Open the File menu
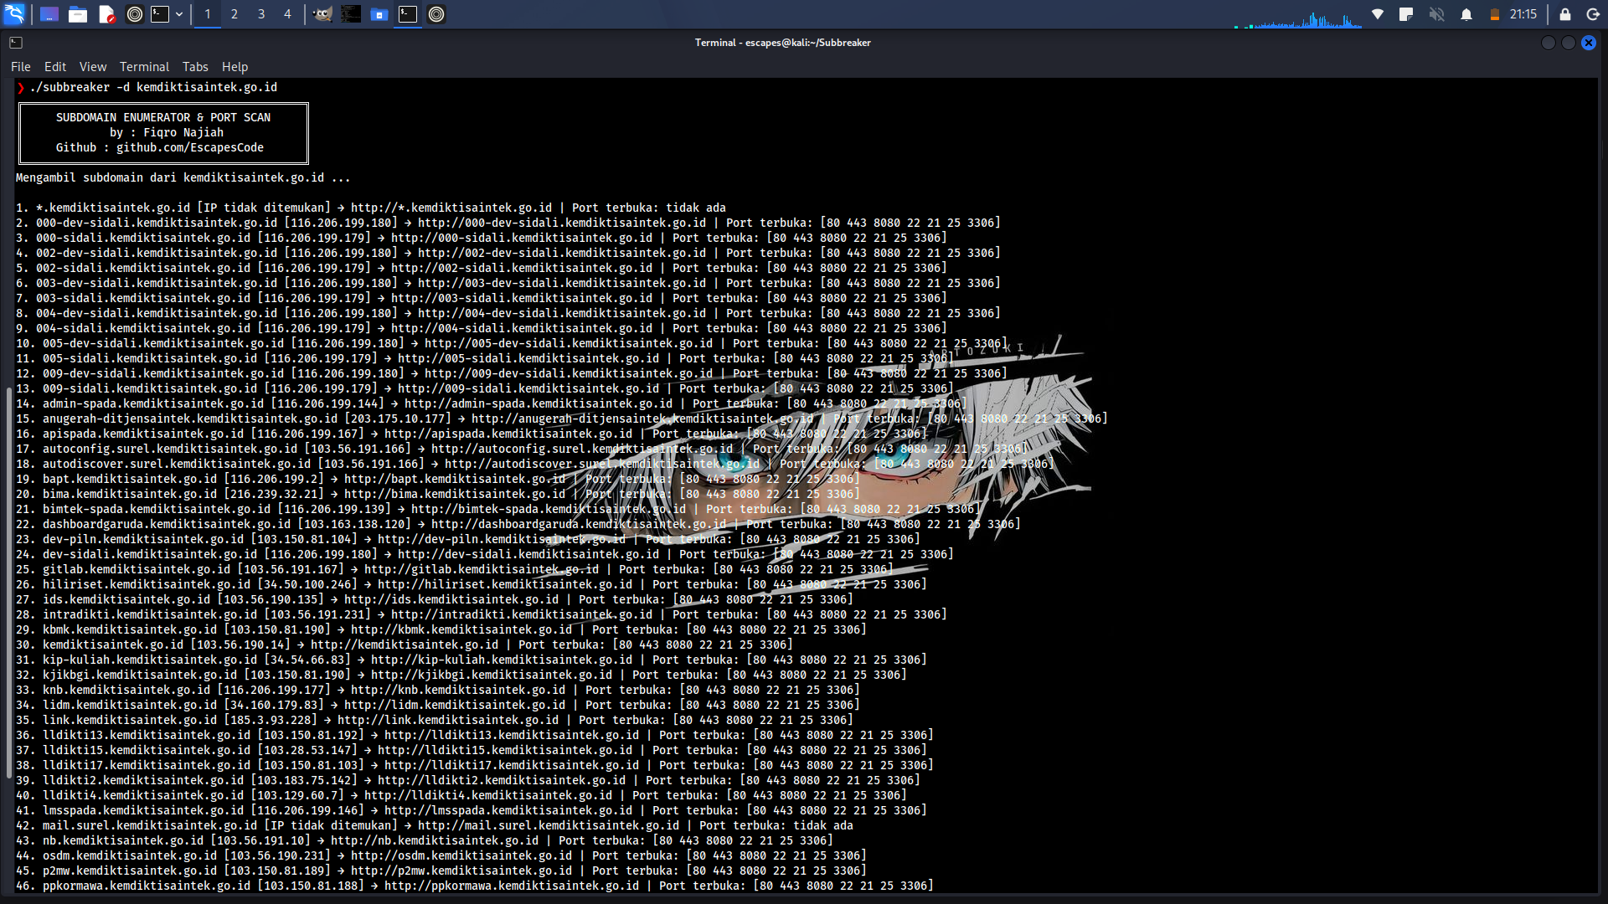1608x904 pixels. point(21,67)
